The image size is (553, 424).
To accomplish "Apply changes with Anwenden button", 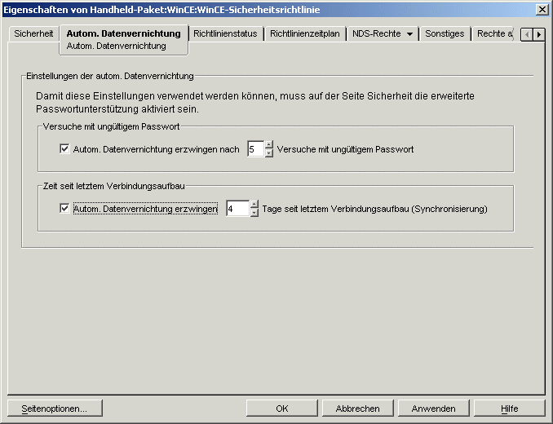I will coord(433,409).
